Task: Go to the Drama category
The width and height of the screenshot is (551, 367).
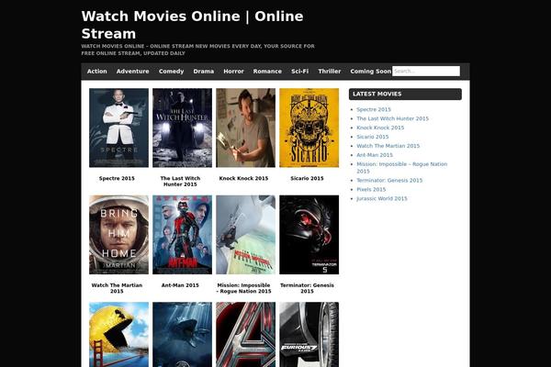Action: (x=204, y=72)
